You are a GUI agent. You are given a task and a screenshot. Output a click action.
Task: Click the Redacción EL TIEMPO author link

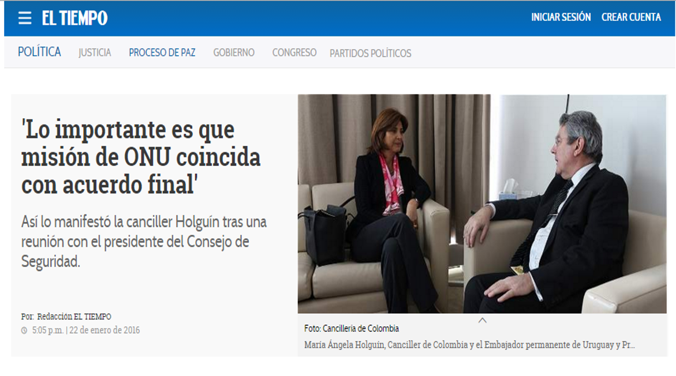coord(74,317)
